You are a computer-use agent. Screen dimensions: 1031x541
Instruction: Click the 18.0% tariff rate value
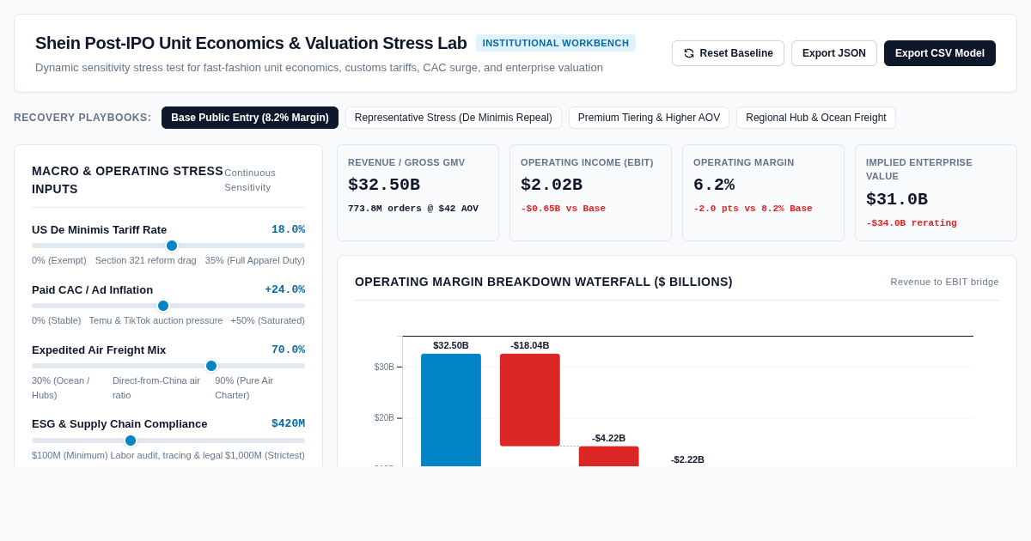(288, 229)
